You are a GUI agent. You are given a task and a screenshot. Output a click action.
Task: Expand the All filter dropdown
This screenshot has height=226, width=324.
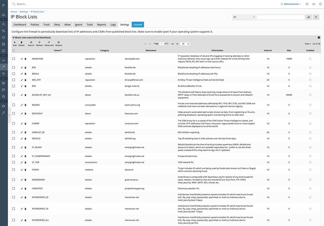[x=244, y=17]
